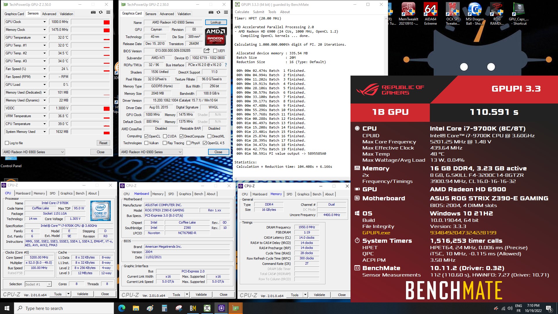Toggle the CUDA computing checkbox
This screenshot has width=558, height=314.
tap(165, 136)
